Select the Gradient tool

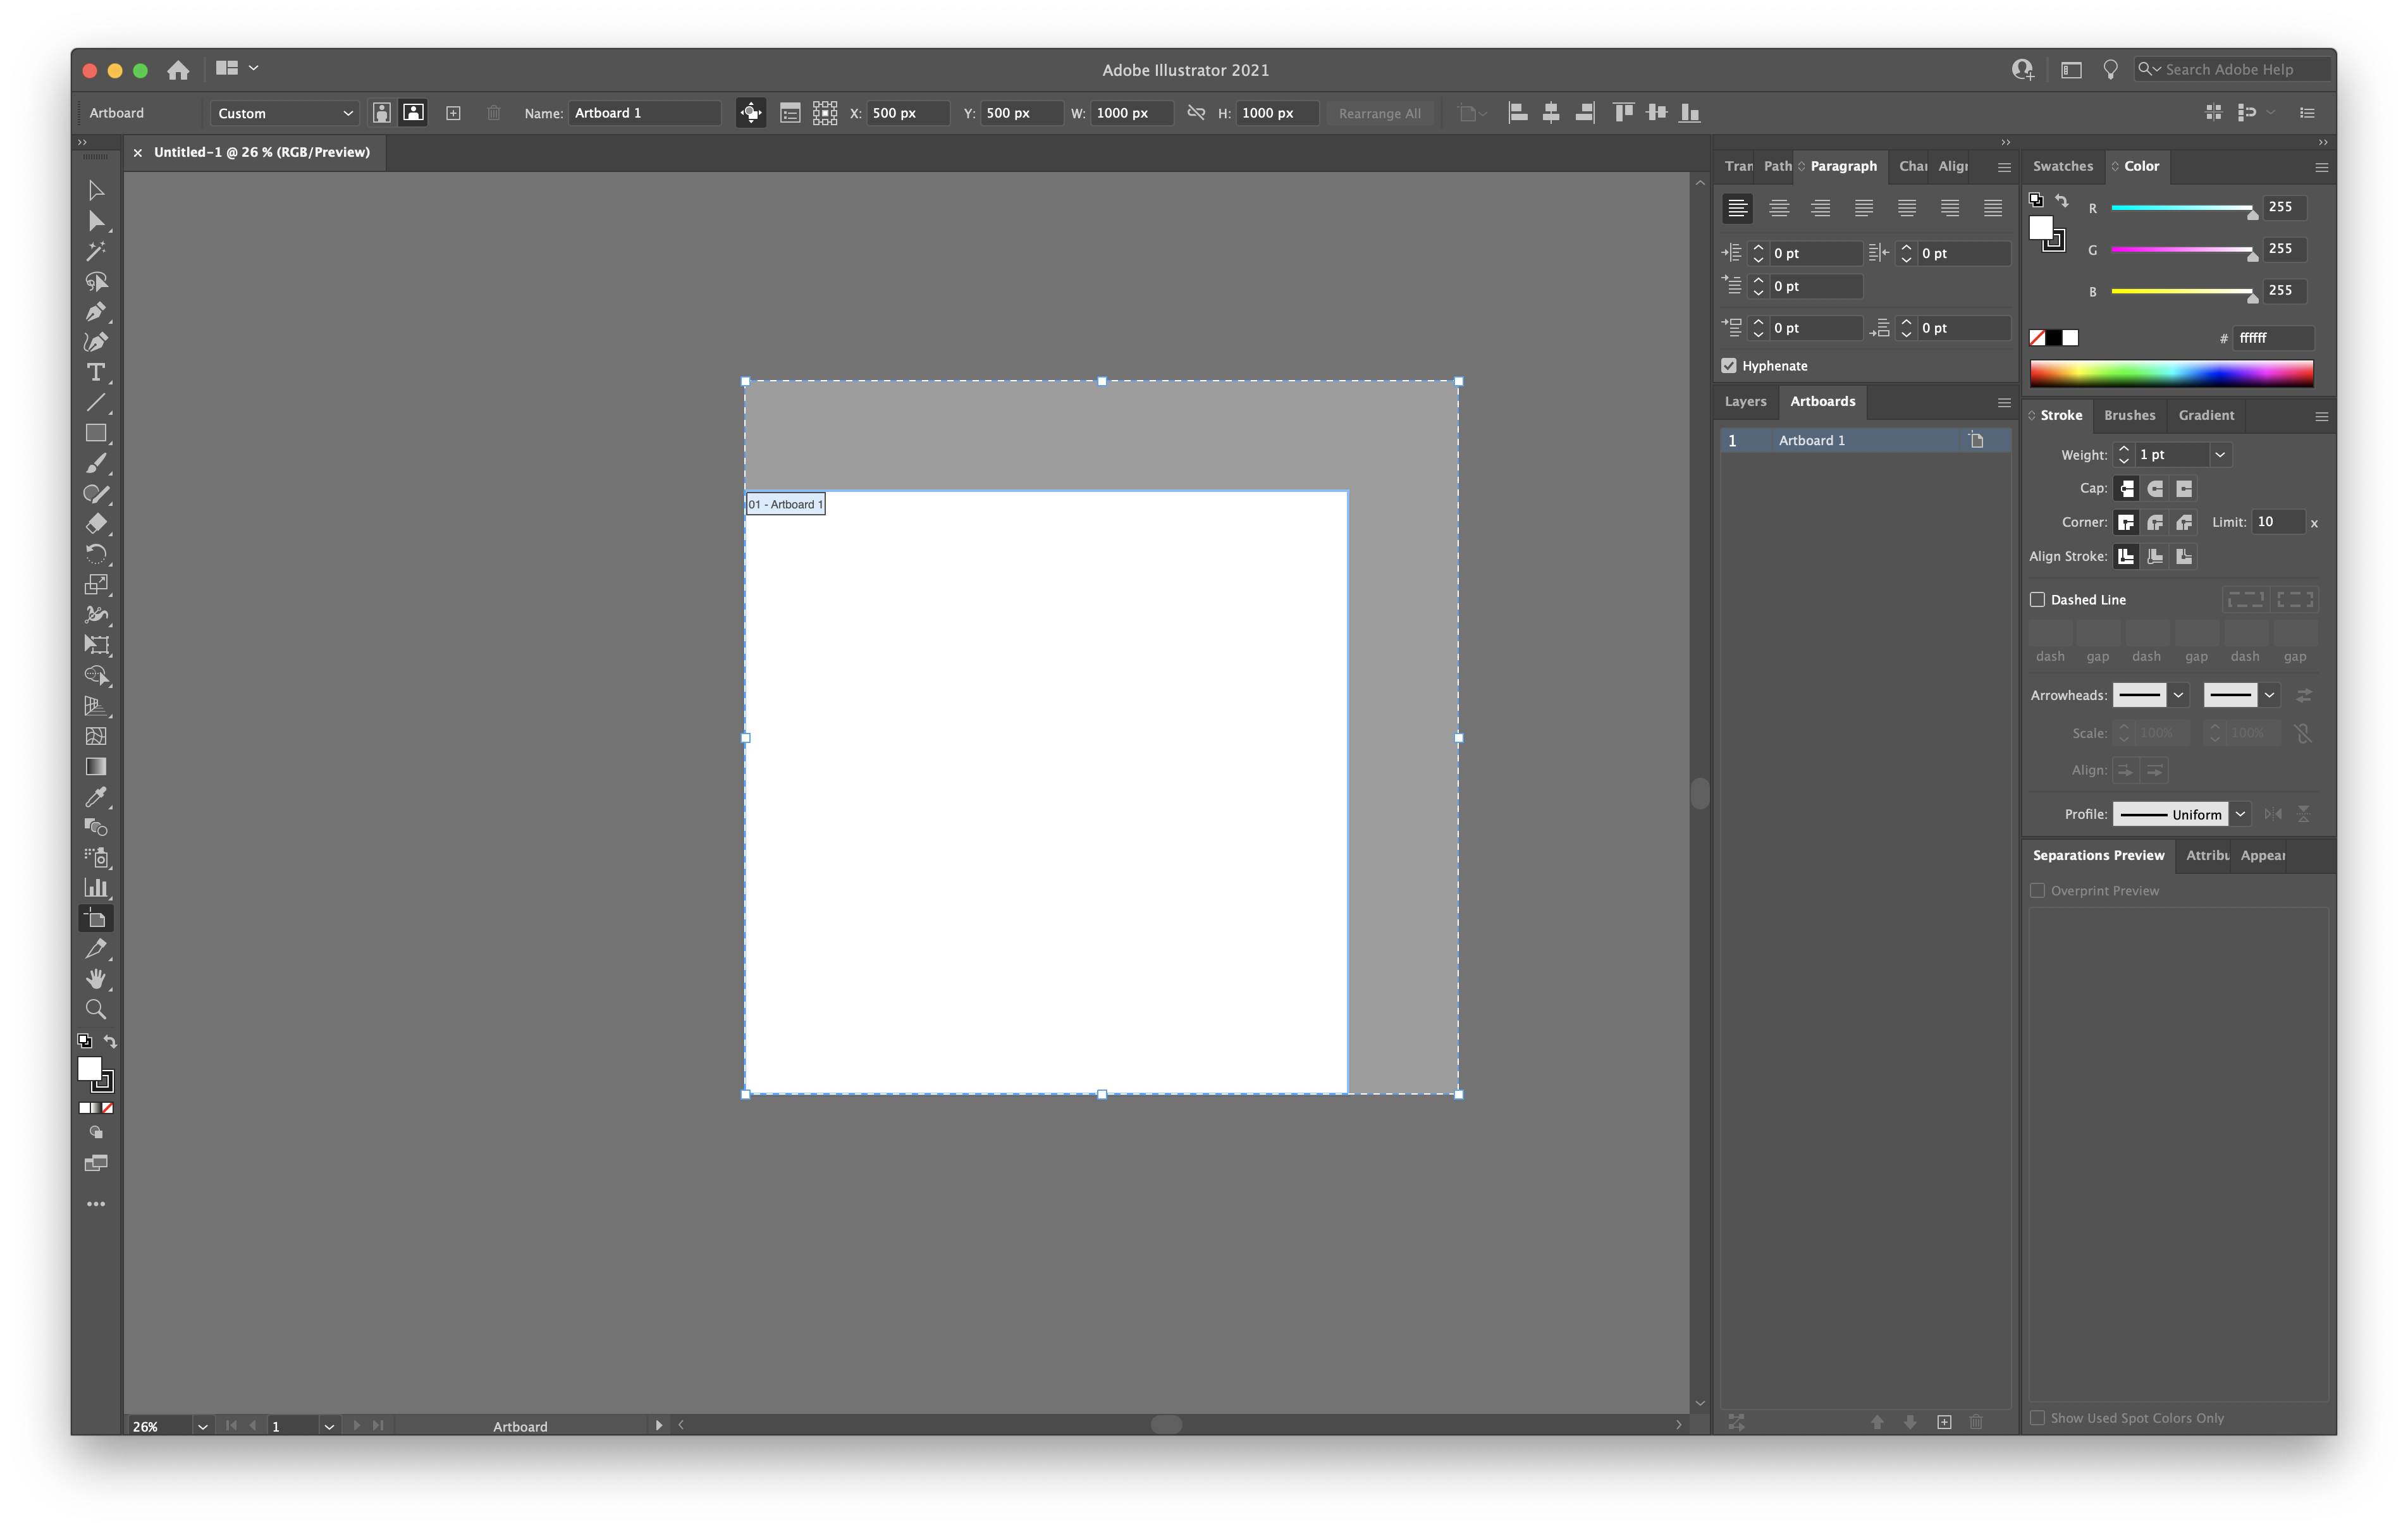(x=96, y=767)
